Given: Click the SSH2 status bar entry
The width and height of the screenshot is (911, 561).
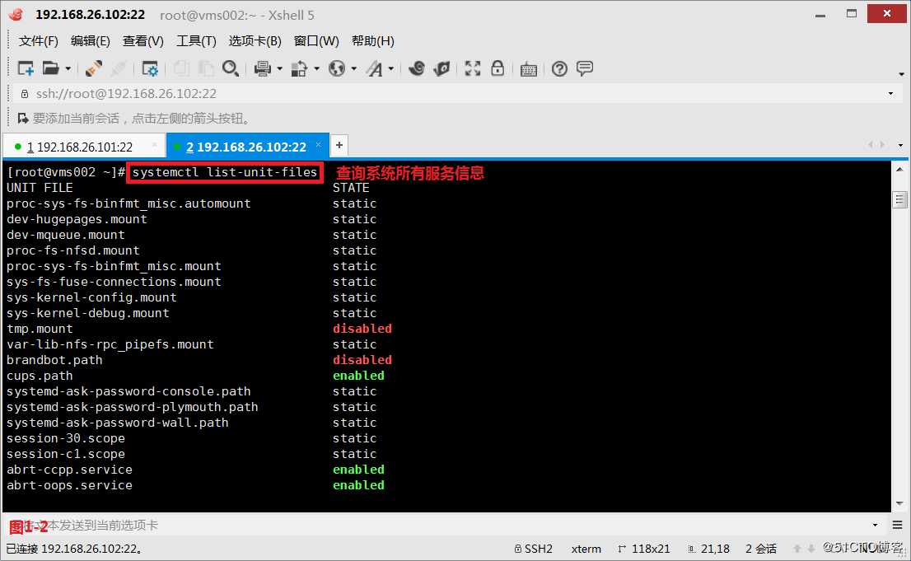Looking at the screenshot, I should 534,548.
